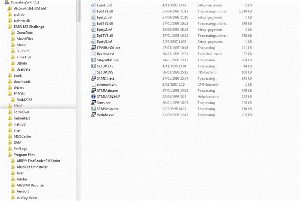Screen dimensions: 301x201
Task: Click the locked 98c6ae47db1d051bbf folder icon
Action: point(9,9)
